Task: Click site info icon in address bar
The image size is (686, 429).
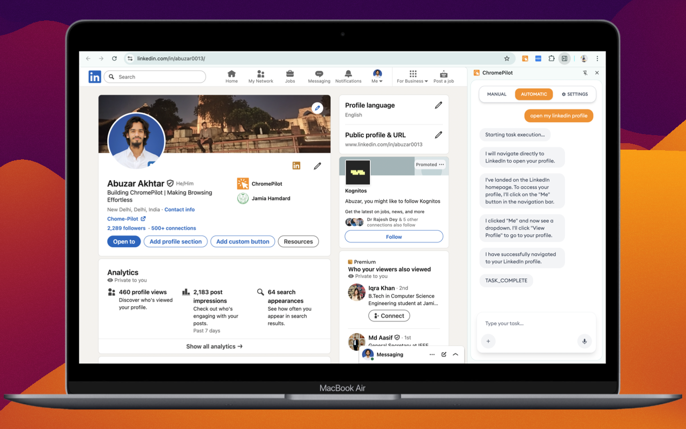Action: 130,58
